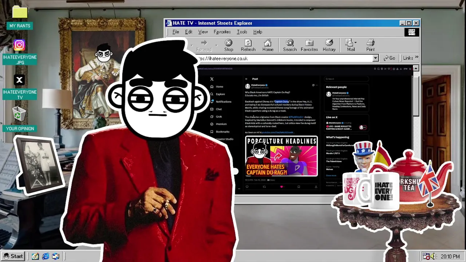Open the Edit menu
This screenshot has width=466, height=262.
pyautogui.click(x=189, y=32)
